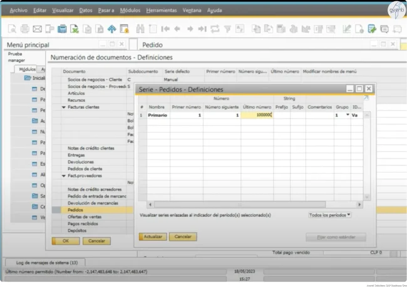Open the Ayuda menu
Image resolution: width=407 pixels, height=287 pixels.
(214, 11)
